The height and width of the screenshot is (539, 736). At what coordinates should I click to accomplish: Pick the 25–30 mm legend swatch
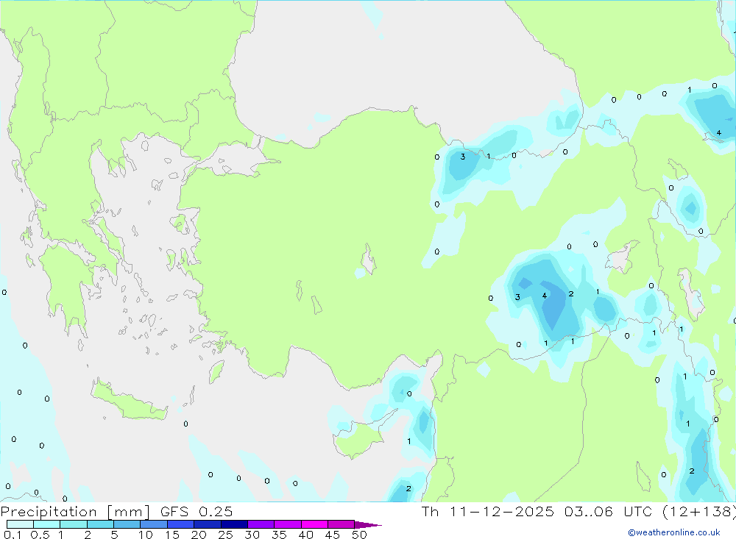[234, 524]
